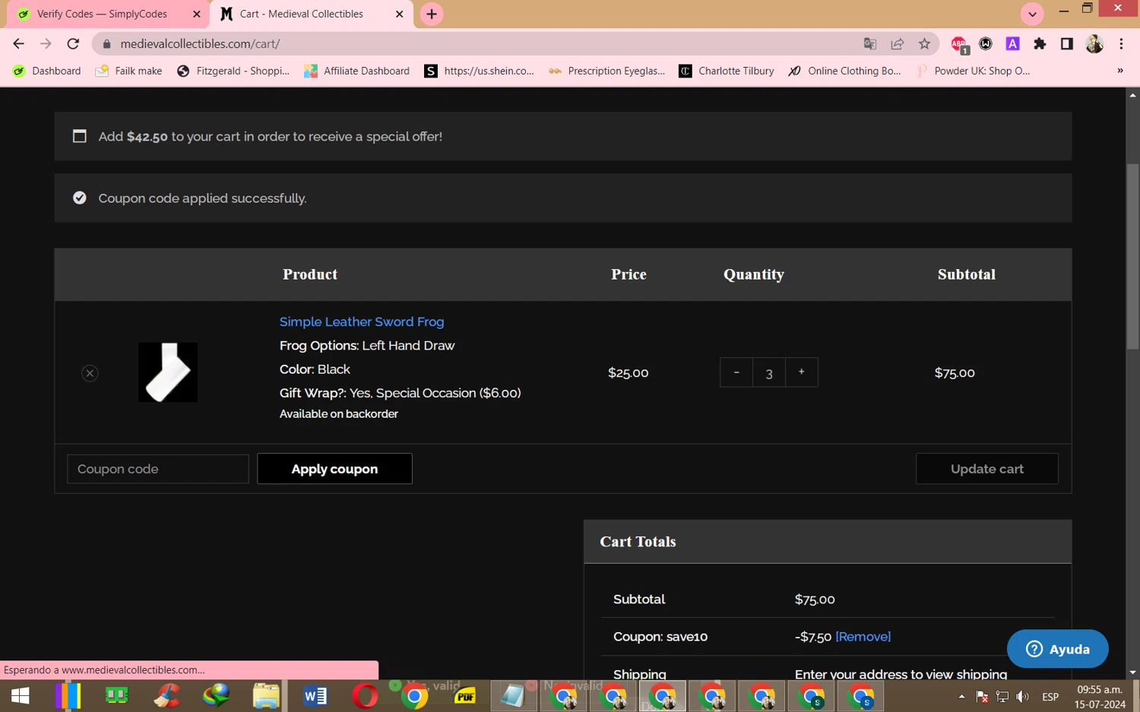Open the Windows Start menu
1140x712 pixels.
21,696
